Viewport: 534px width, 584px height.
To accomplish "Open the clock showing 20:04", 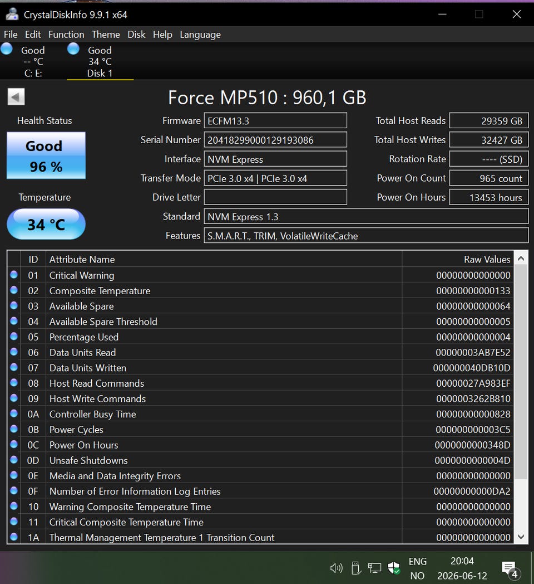I will coord(462,568).
